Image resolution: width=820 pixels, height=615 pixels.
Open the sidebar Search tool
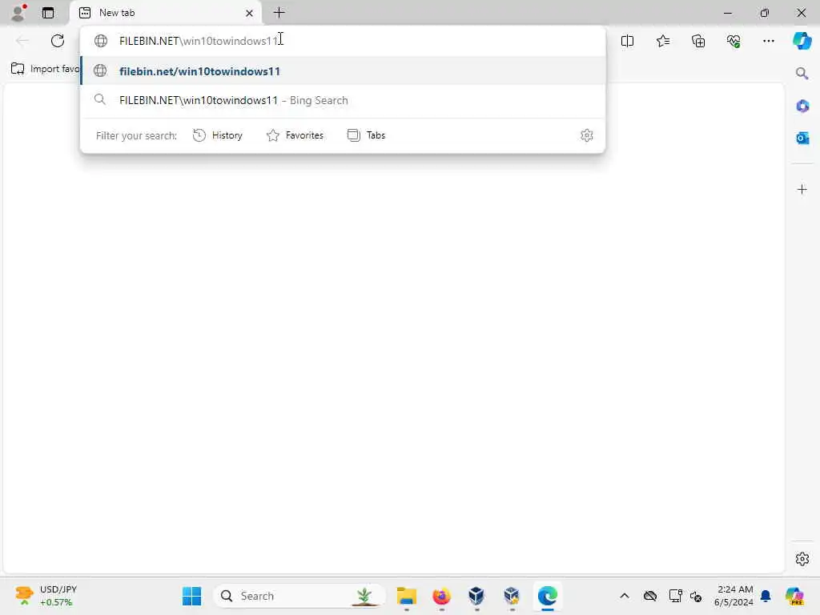coord(802,73)
